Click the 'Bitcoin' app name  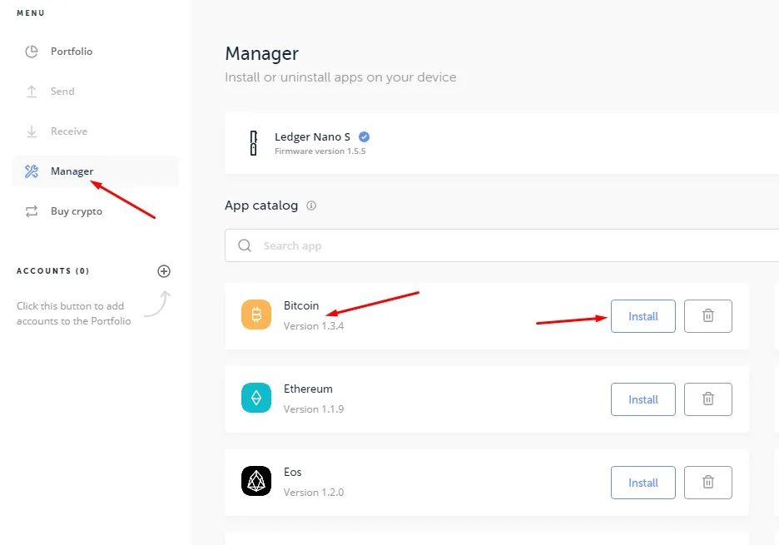point(301,305)
